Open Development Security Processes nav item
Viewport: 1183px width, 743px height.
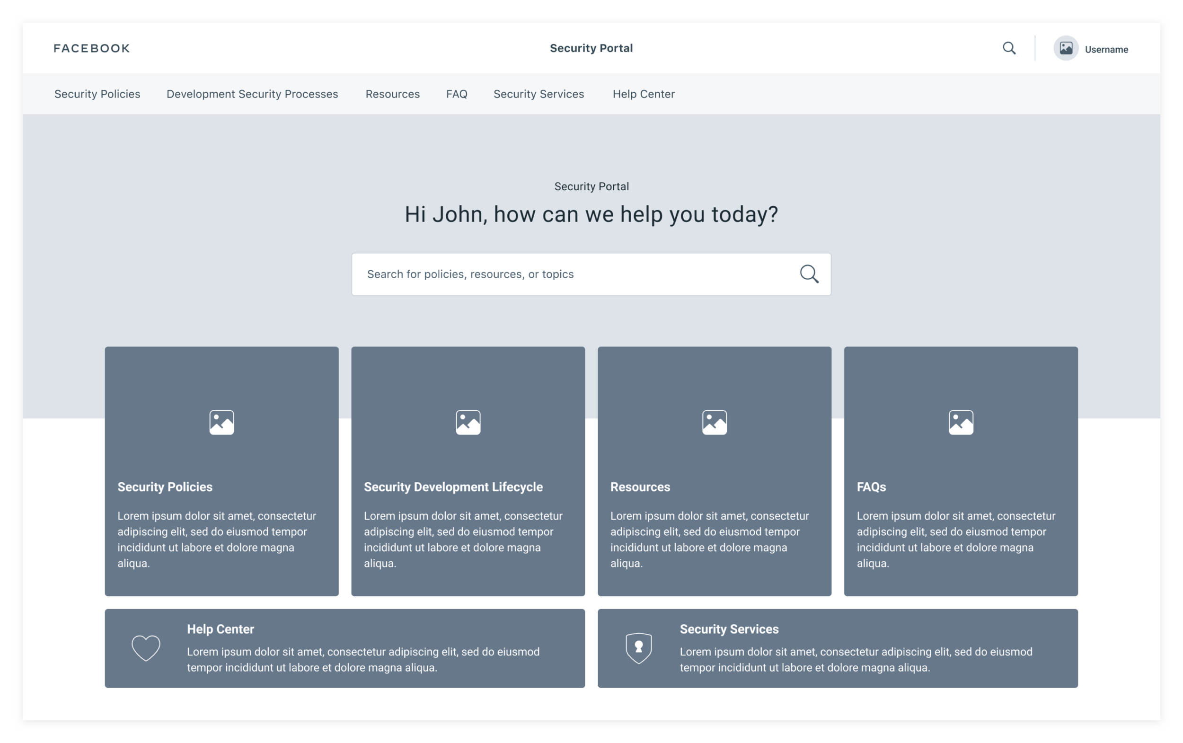click(x=252, y=94)
